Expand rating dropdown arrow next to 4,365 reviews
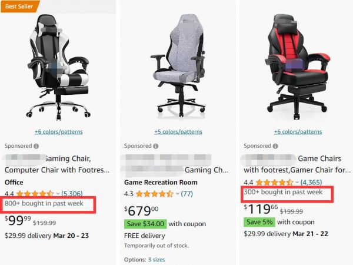Viewport: 353px width, 265px height. pyautogui.click(x=297, y=182)
